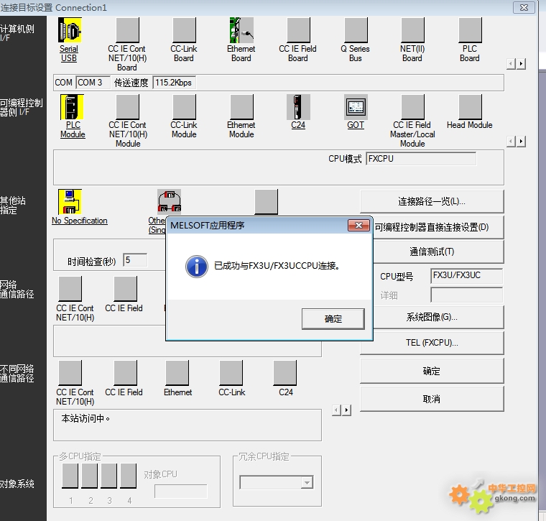This screenshot has width=546, height=521.
Task: Close the 连接目标设置 Connection1 window
Action: pyautogui.click(x=524, y=7)
